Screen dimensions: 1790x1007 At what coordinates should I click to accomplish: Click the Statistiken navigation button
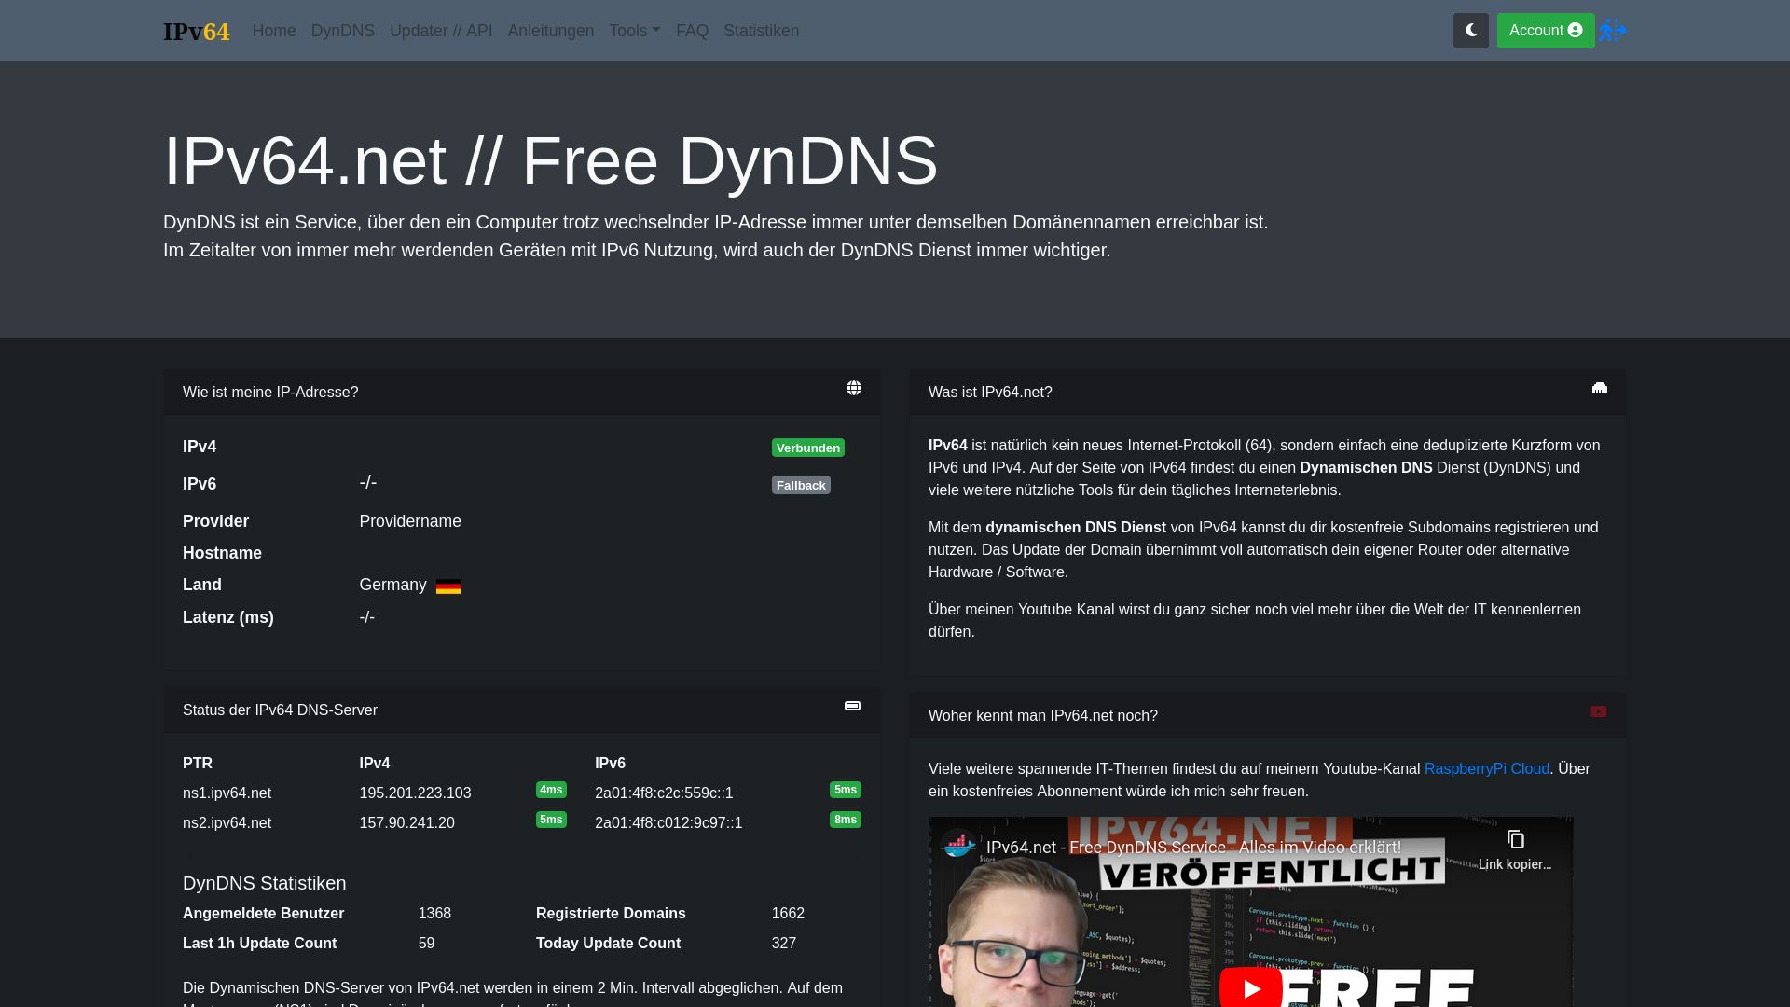pos(761,31)
